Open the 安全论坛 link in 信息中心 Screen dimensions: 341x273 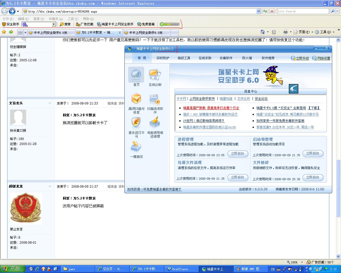pos(261,99)
